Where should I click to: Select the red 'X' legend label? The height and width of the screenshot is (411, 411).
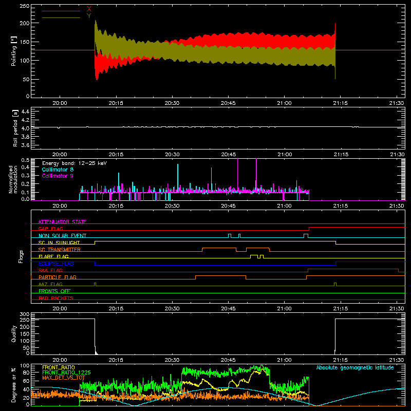coord(89,9)
